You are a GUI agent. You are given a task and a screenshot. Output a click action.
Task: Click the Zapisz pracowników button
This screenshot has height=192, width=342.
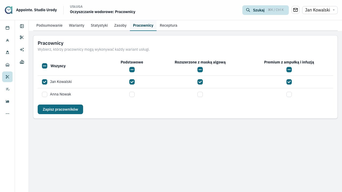60,109
